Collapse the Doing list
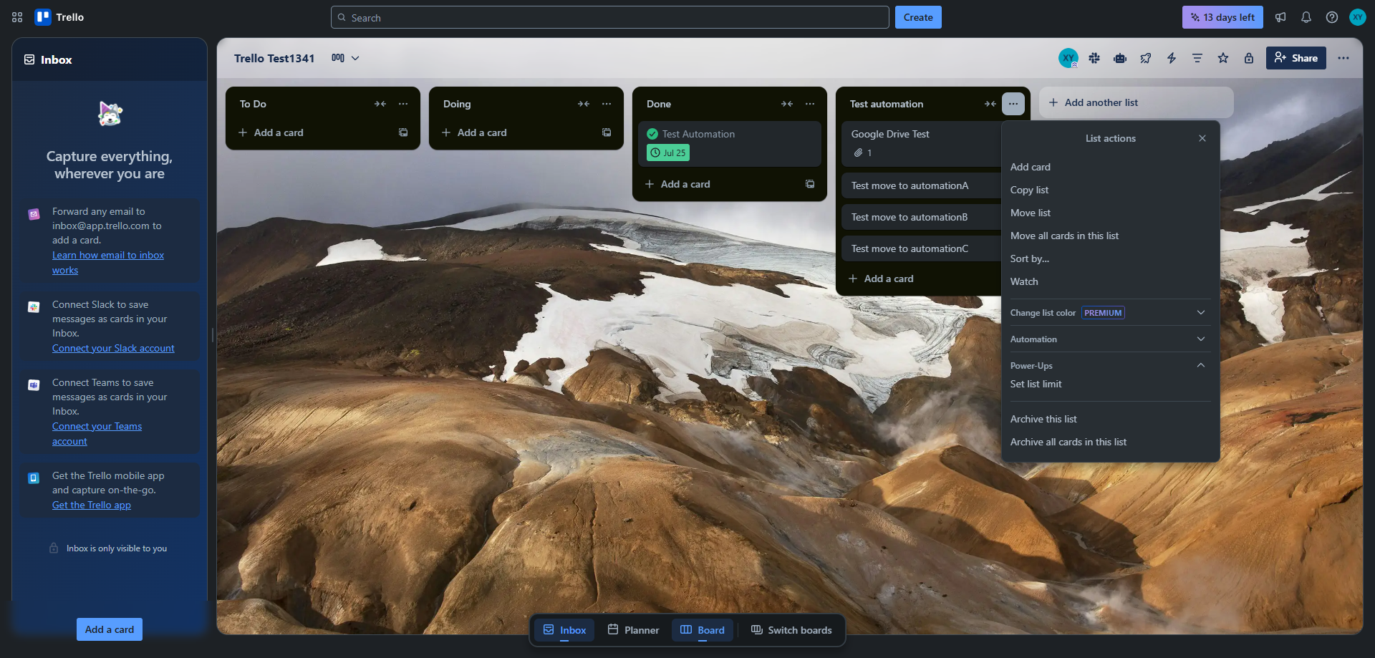The image size is (1375, 658). pos(584,104)
